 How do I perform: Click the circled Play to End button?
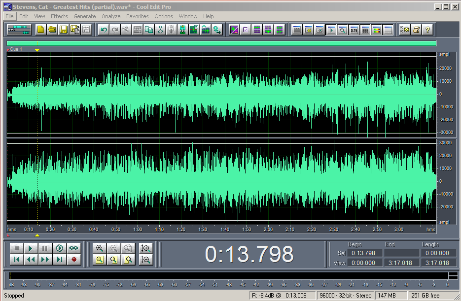[59, 248]
